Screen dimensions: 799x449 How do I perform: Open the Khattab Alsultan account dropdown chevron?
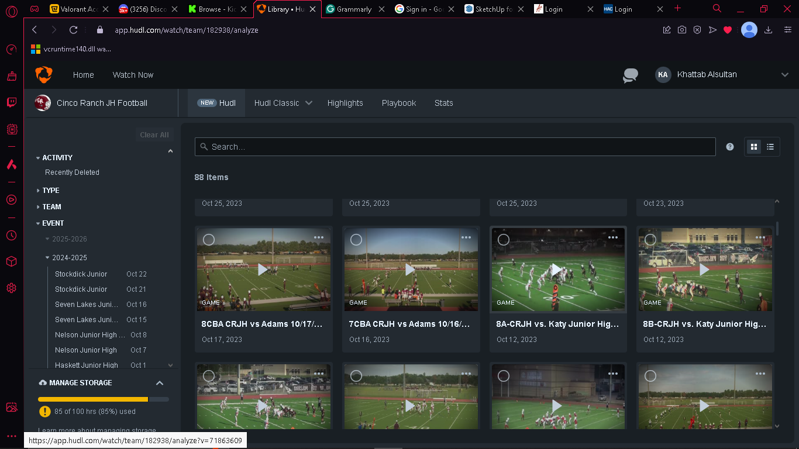(x=785, y=75)
